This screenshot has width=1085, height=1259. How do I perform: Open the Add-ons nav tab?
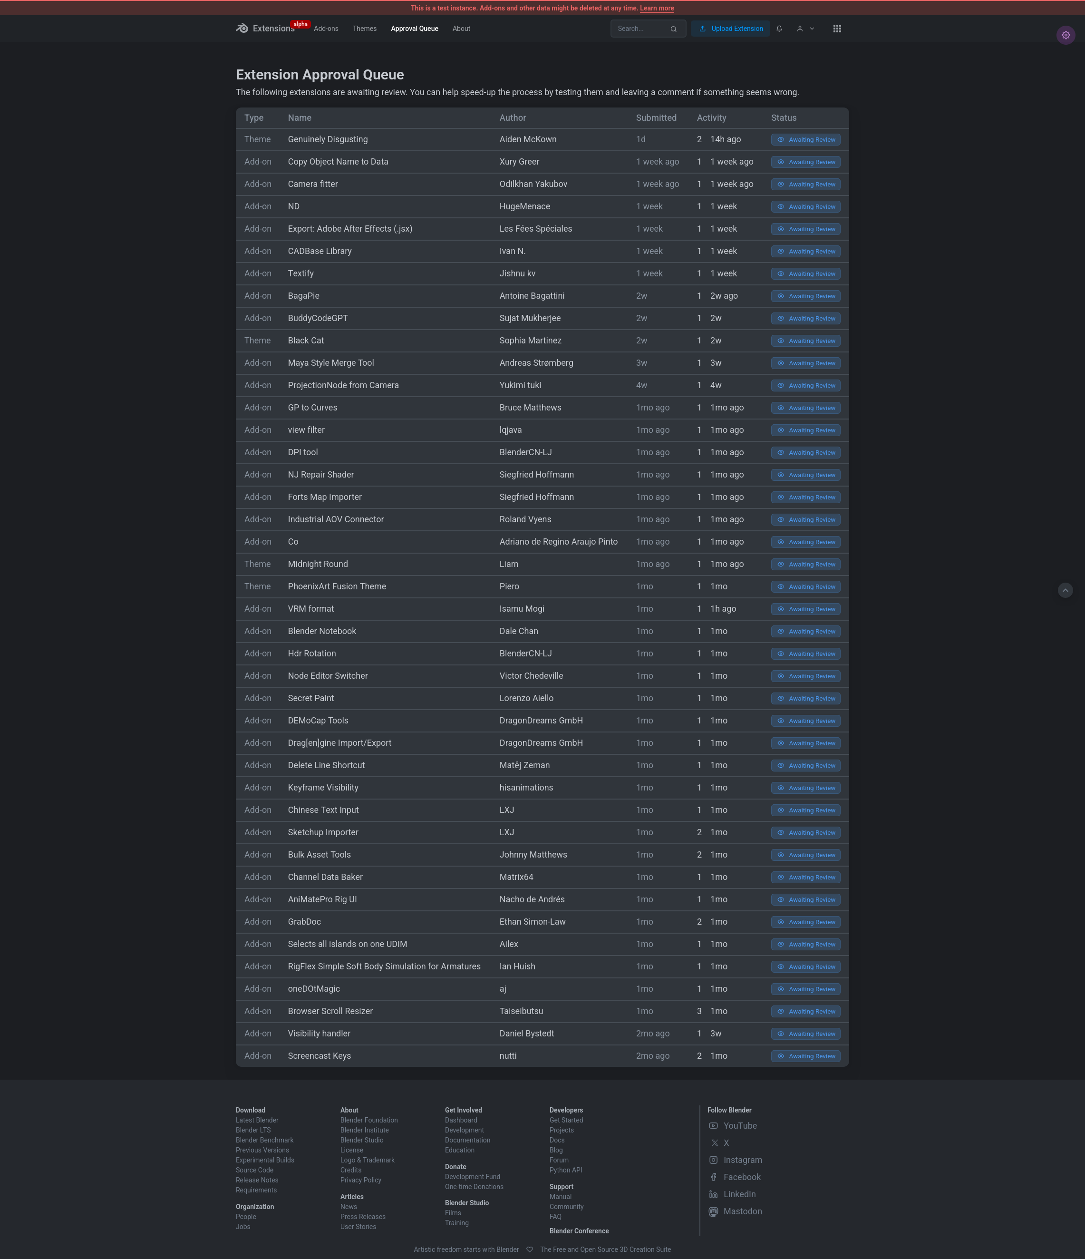[326, 29]
